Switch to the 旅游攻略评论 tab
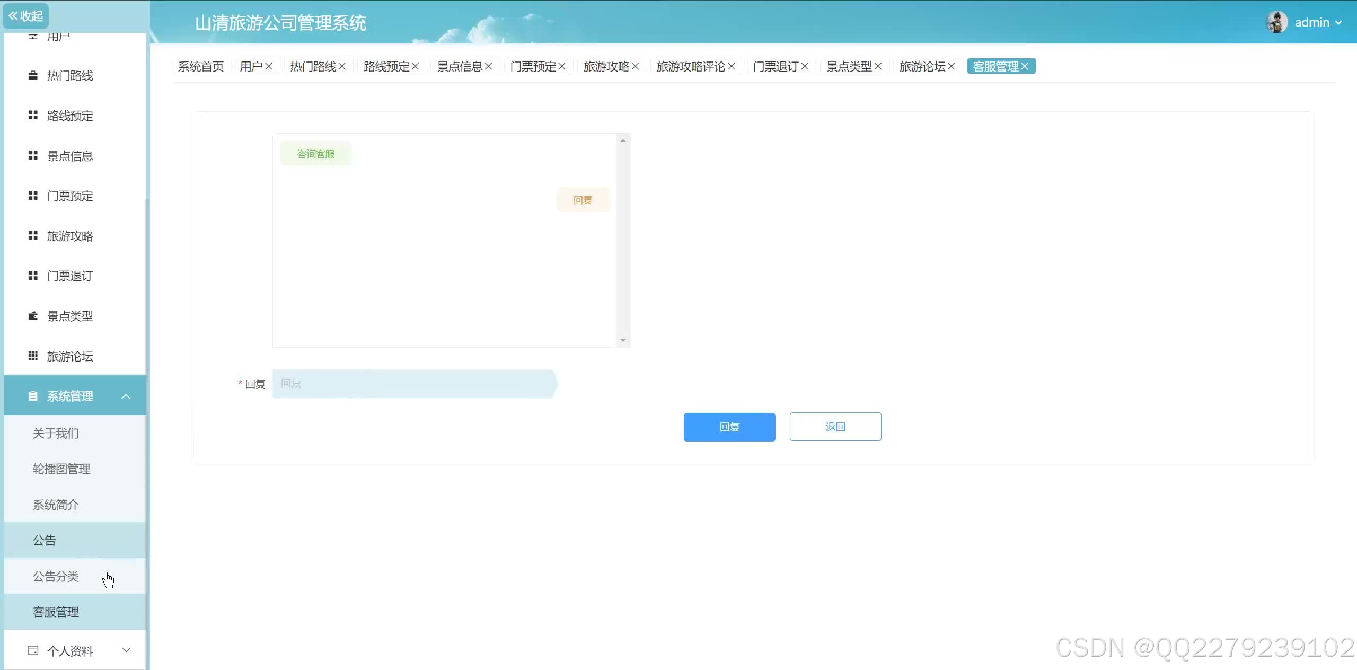This screenshot has width=1357, height=670. [x=690, y=66]
